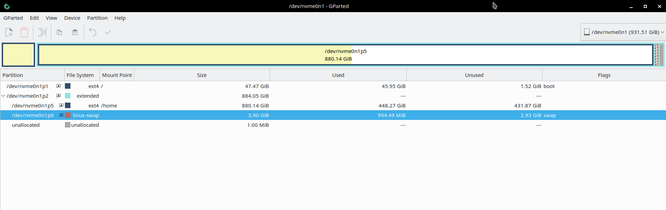Select the unallocated partition row
This screenshot has width=666, height=210.
pyautogui.click(x=333, y=125)
